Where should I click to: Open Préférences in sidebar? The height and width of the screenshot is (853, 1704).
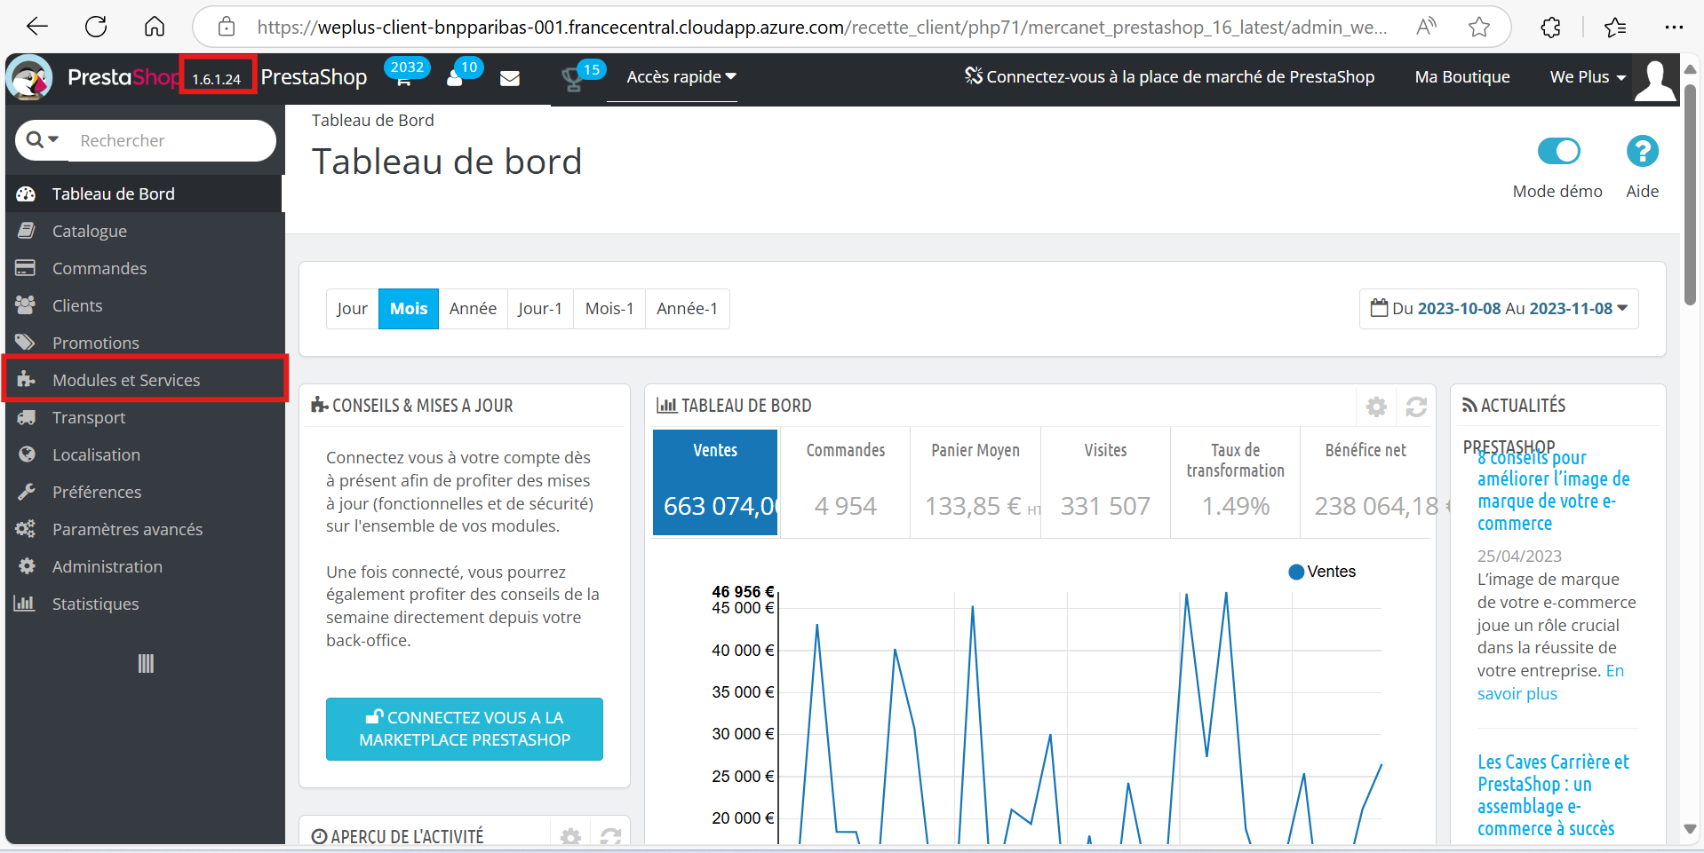[x=144, y=492]
